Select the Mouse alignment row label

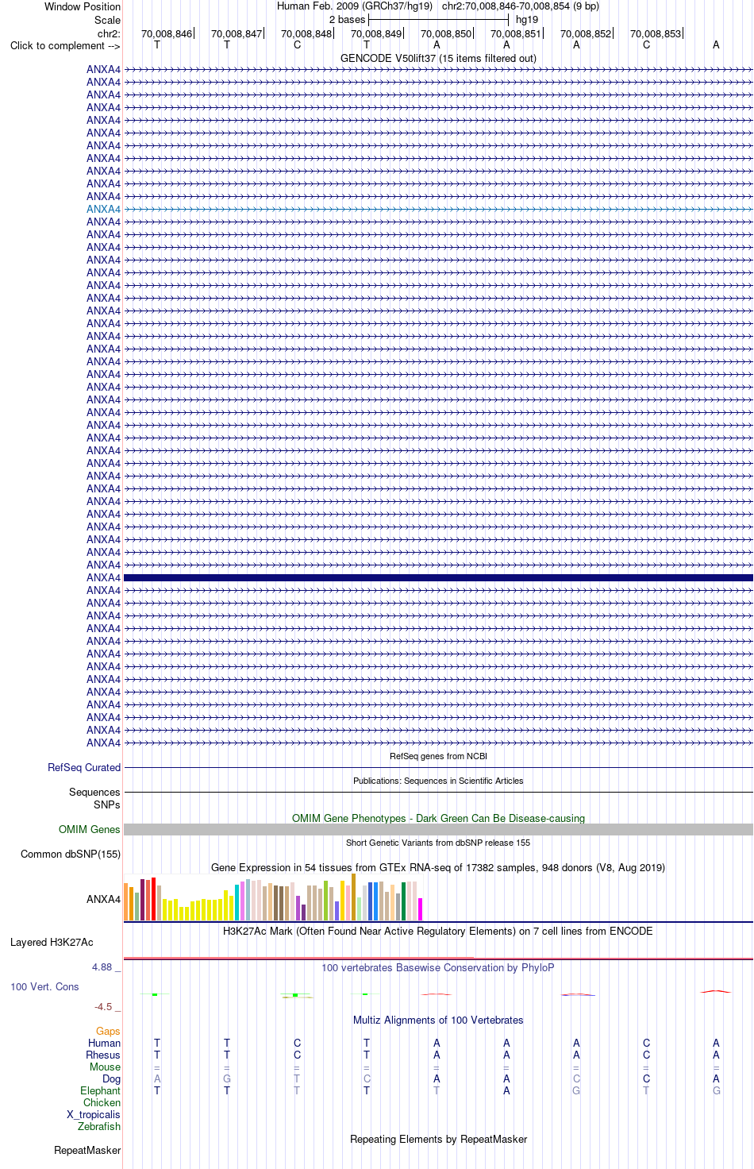[105, 1067]
